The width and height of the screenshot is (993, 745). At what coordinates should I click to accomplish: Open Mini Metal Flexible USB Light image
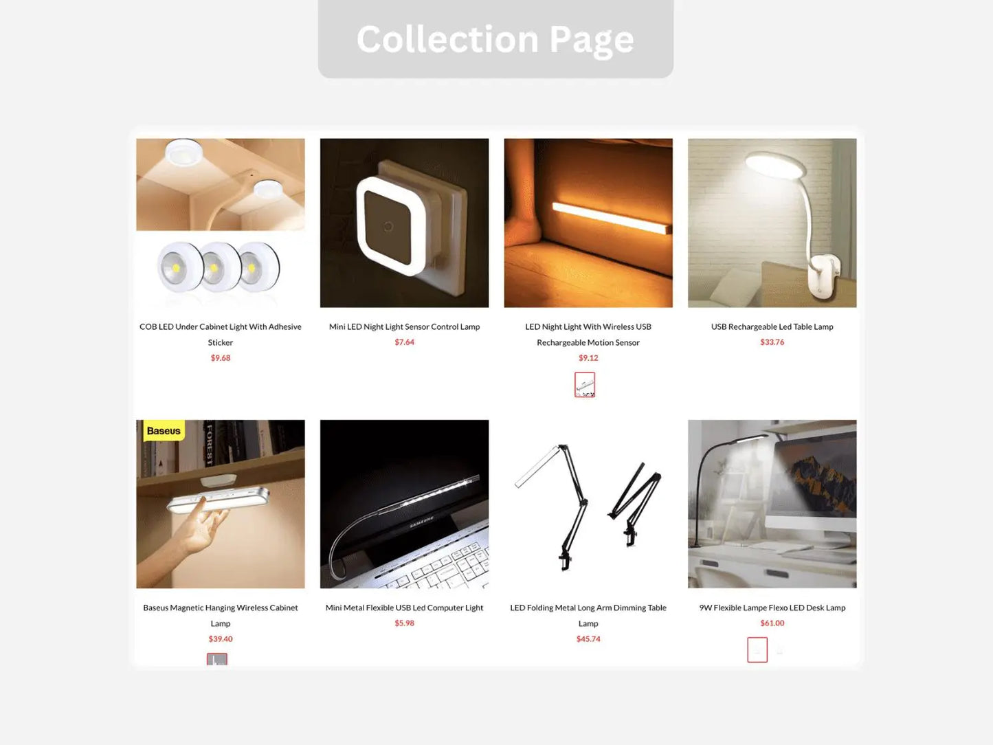point(404,504)
